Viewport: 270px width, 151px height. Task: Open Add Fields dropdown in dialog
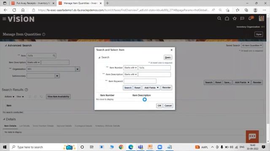coord(151,88)
